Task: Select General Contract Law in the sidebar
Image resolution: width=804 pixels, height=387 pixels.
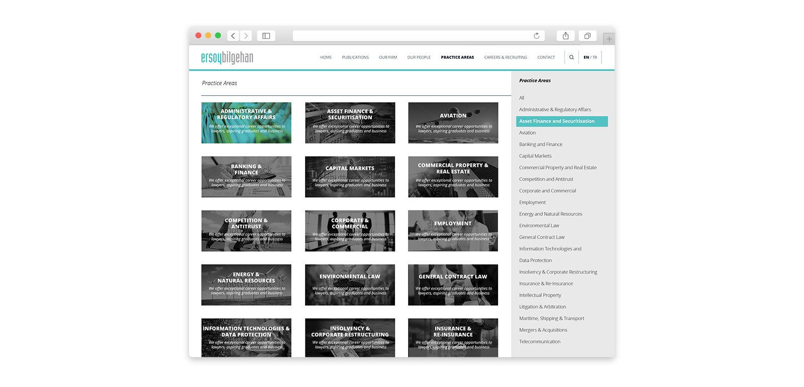Action: click(x=542, y=237)
